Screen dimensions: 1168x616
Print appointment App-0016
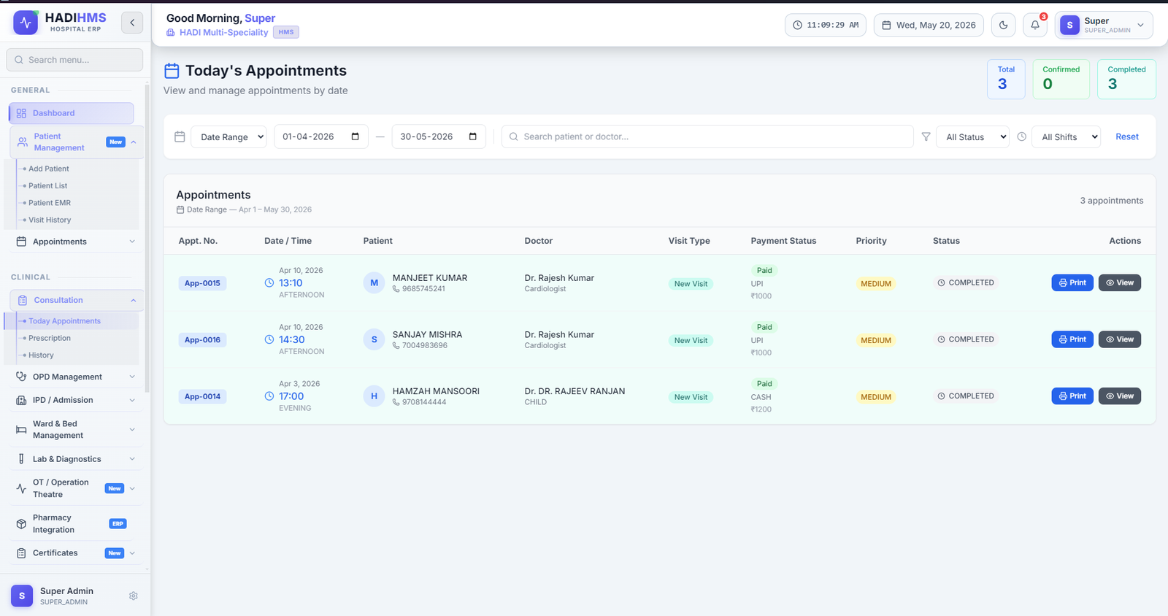coord(1072,339)
